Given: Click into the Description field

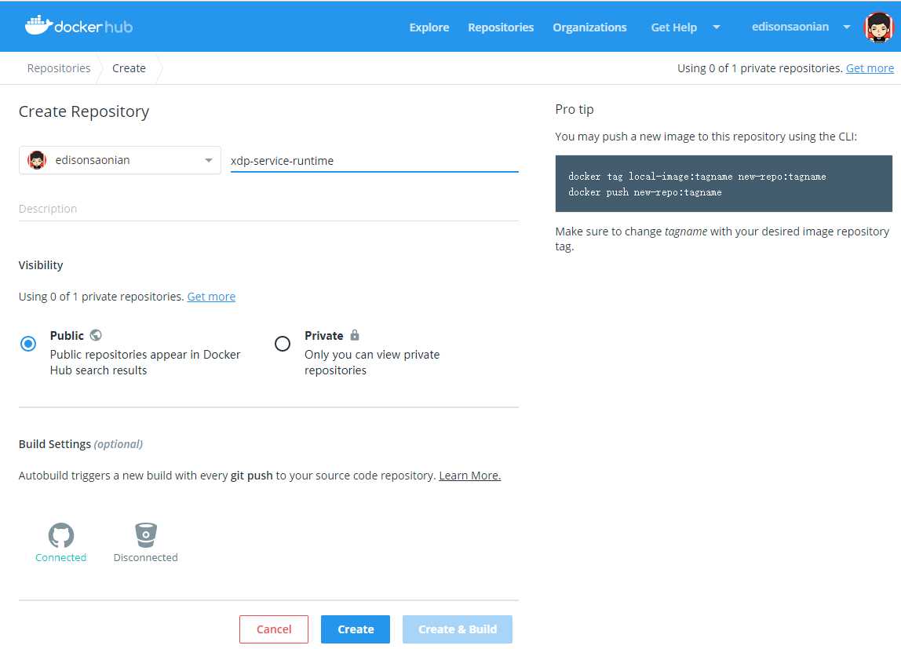Looking at the screenshot, I should point(268,209).
